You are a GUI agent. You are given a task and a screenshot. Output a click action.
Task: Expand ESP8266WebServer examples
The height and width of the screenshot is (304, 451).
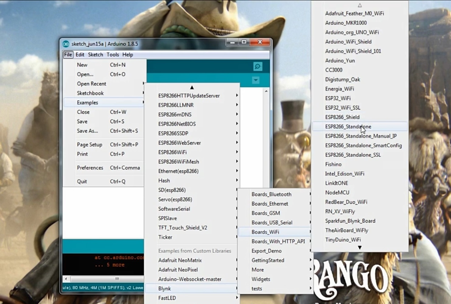pos(192,143)
